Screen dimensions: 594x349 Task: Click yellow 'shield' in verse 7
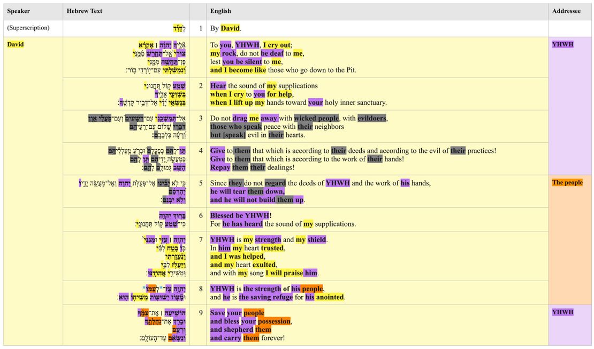click(x=316, y=240)
